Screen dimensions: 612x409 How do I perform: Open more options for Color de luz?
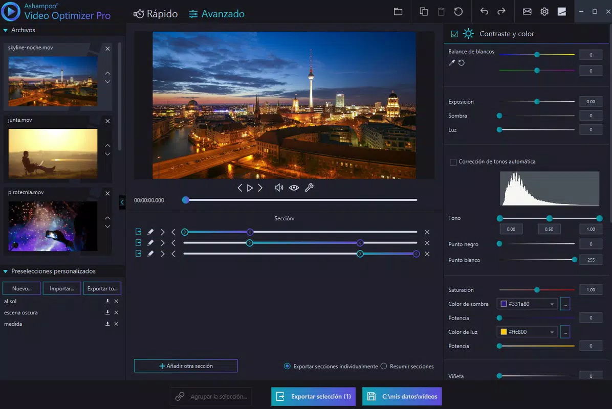point(565,332)
